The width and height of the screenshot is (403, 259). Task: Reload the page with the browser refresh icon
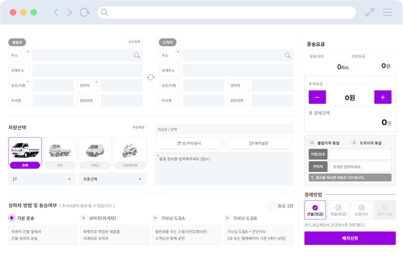click(x=84, y=12)
